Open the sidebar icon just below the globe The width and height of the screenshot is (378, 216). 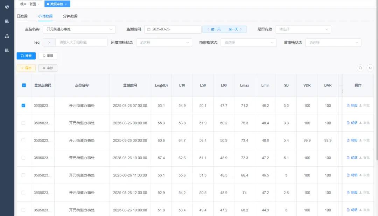click(x=7, y=21)
